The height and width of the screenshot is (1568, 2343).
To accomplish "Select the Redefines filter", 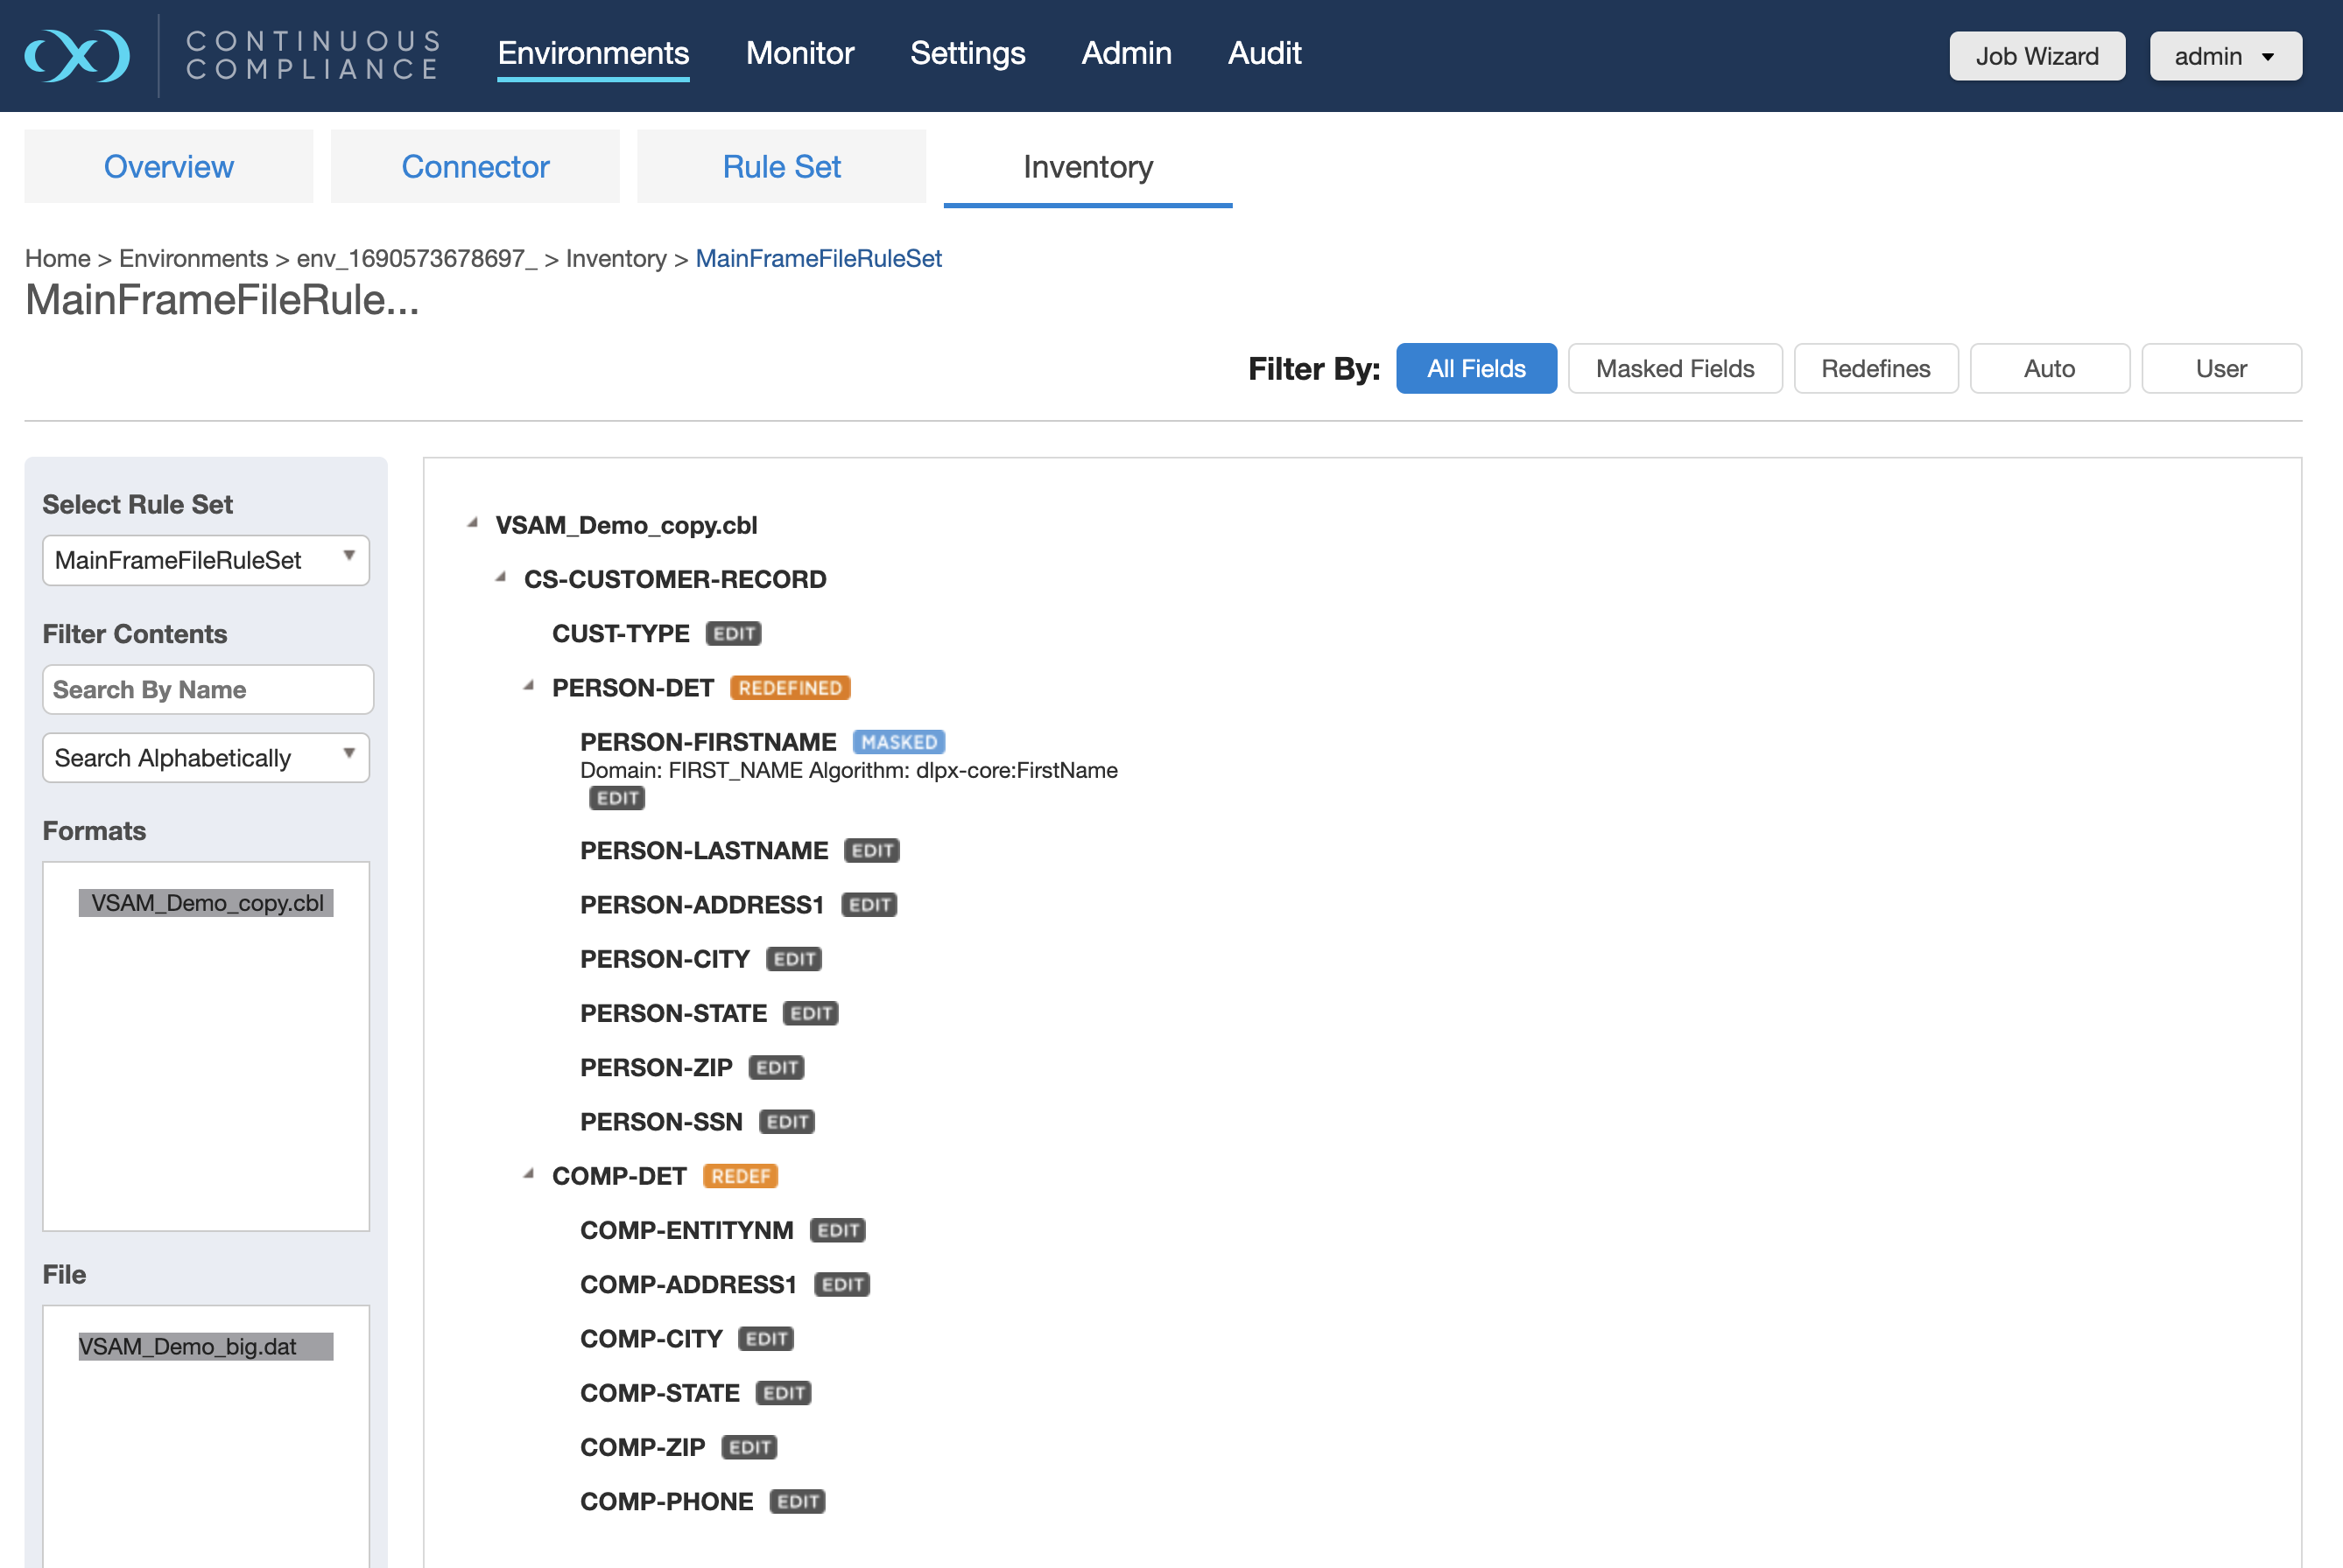I will click(x=1875, y=369).
